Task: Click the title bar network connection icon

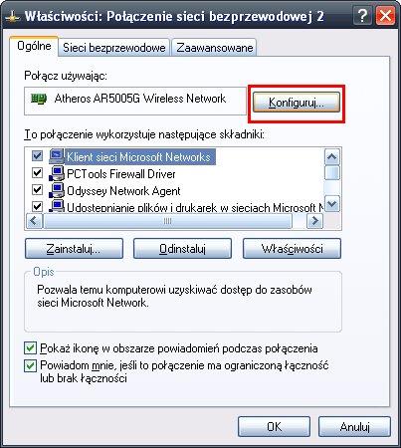Action: click(12, 17)
